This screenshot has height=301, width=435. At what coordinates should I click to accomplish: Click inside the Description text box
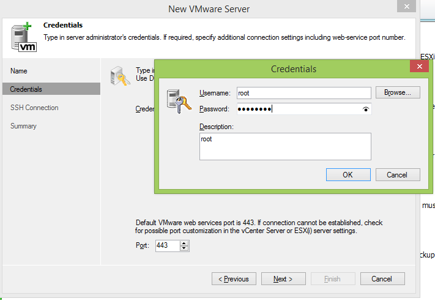pos(285,147)
